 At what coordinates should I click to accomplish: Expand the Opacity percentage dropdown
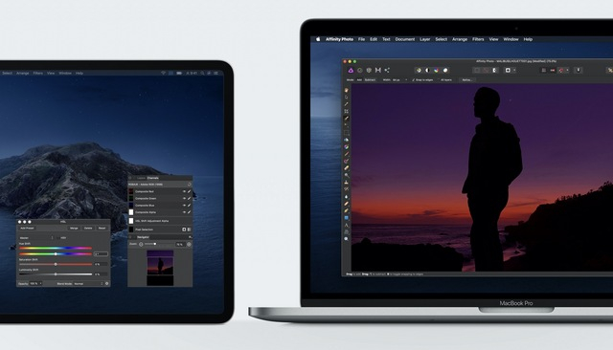[35, 284]
